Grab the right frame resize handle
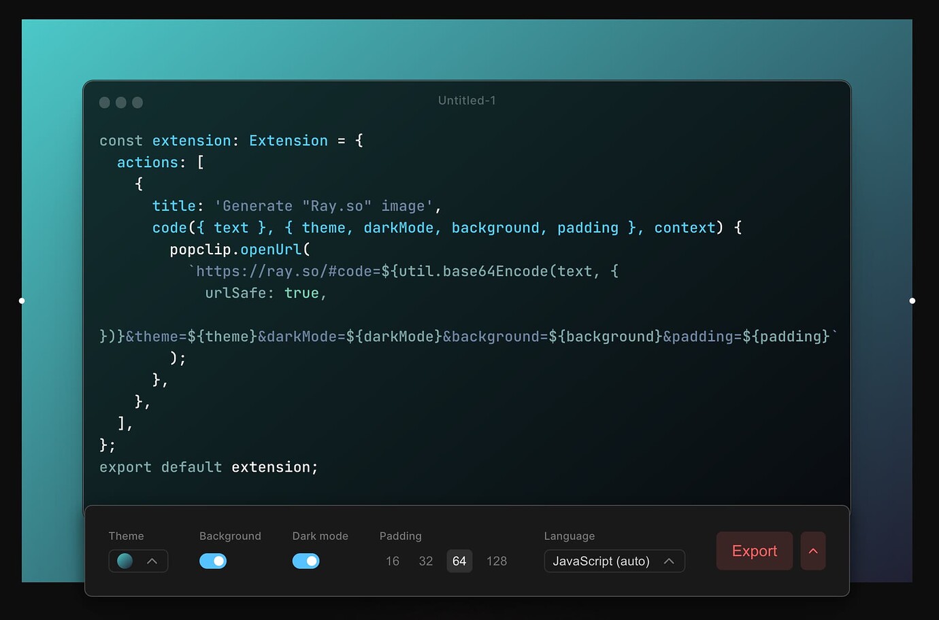Screen dimensions: 939x620 click(x=912, y=300)
